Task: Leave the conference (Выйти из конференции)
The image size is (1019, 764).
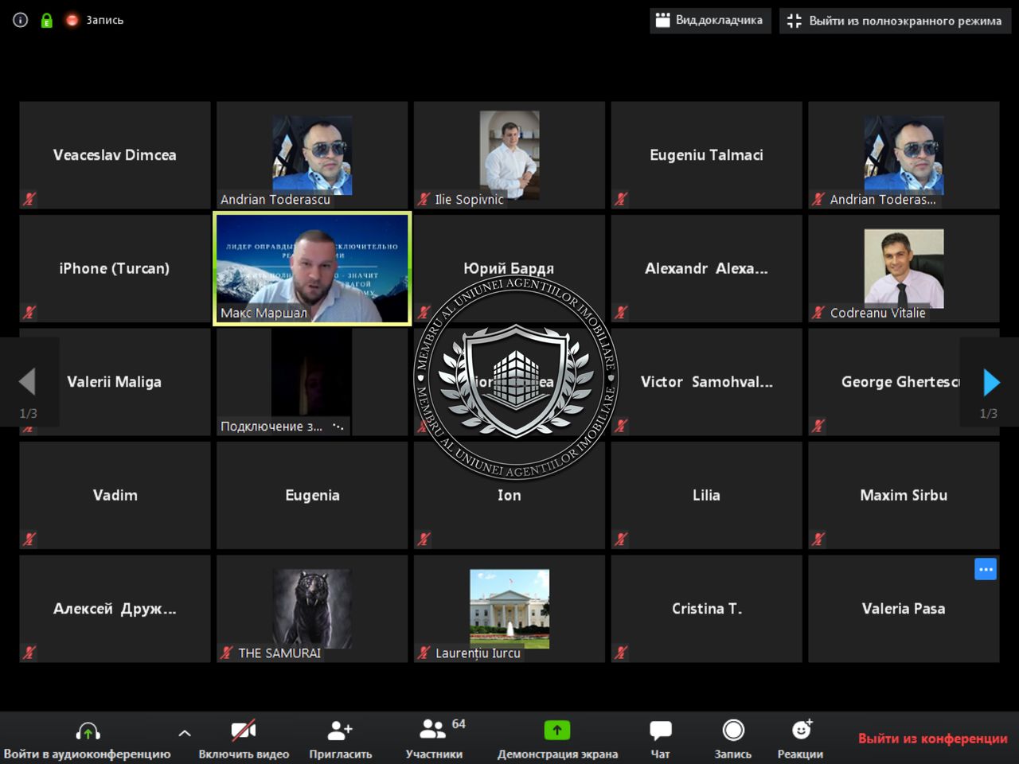Action: [x=933, y=739]
